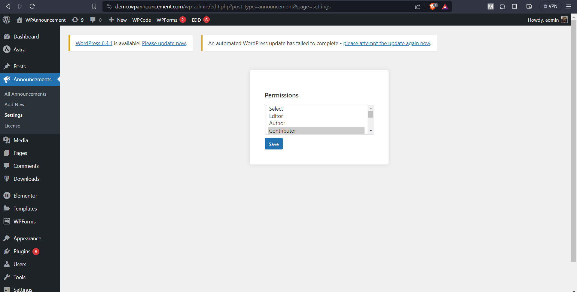This screenshot has width=577, height=292.
Task: Click the Comments icon in sidebar
Action: (7, 166)
